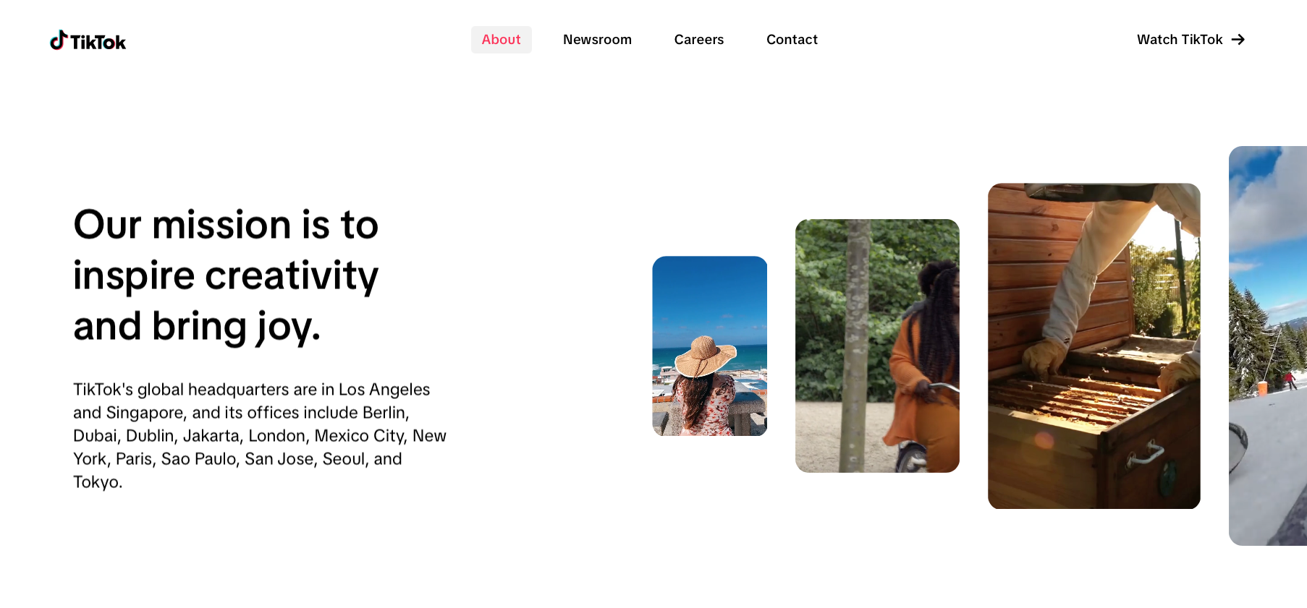
Task: Click the straw hat in beach video
Action: pos(704,356)
